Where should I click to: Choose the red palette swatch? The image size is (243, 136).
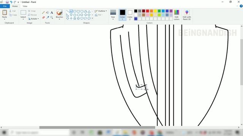point(147,11)
